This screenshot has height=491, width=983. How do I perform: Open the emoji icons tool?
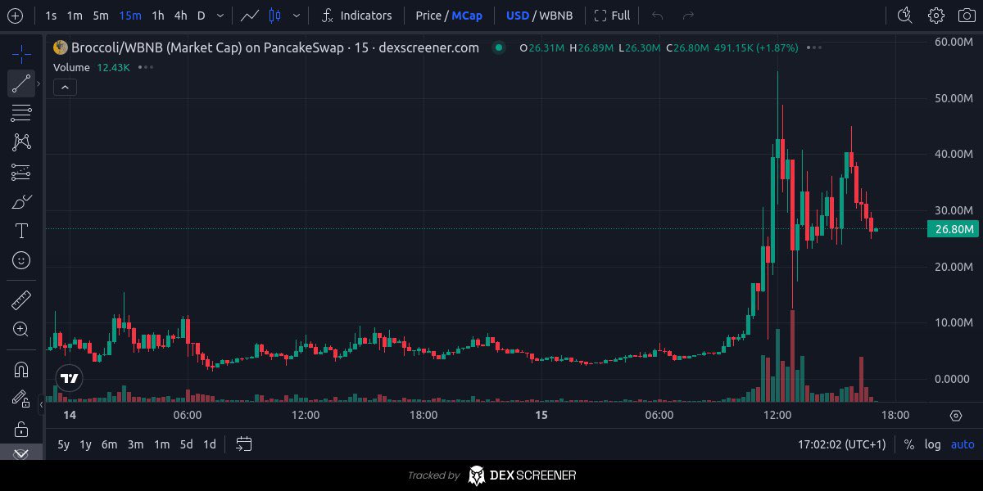click(x=21, y=260)
